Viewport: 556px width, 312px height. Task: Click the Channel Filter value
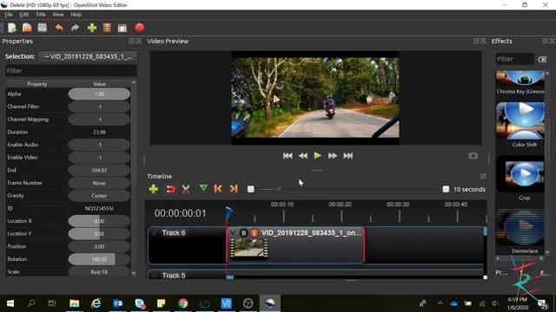point(99,107)
